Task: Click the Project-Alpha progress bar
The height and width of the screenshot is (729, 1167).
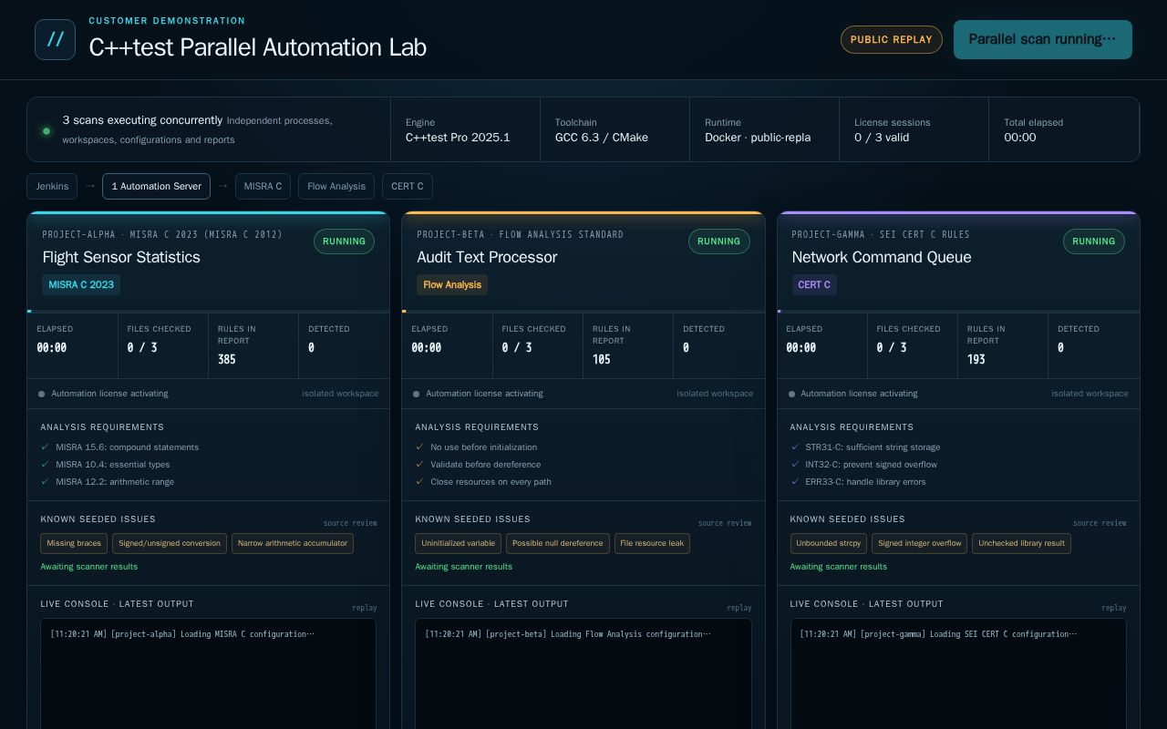Action: pos(209,312)
